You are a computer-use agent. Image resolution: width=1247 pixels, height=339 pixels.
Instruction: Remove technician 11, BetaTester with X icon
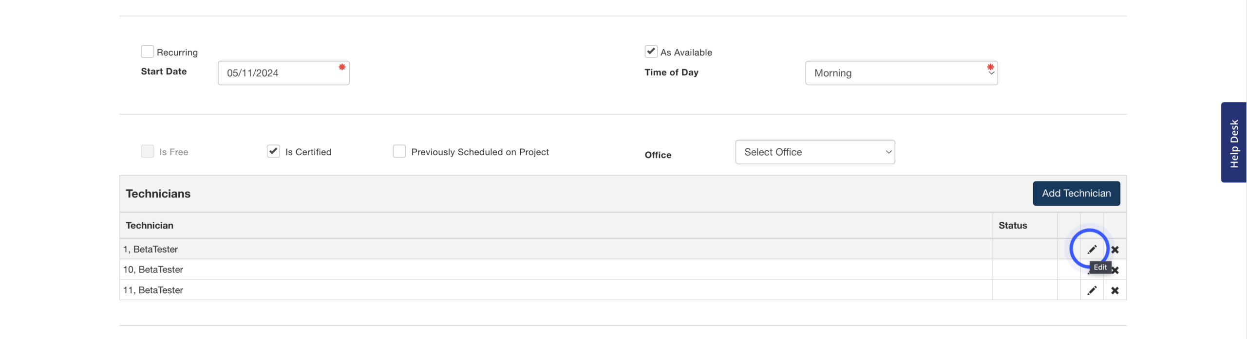(1115, 290)
